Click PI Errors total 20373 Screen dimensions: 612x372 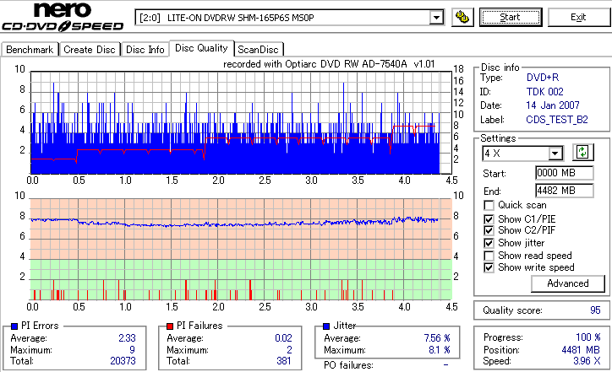coord(123,361)
